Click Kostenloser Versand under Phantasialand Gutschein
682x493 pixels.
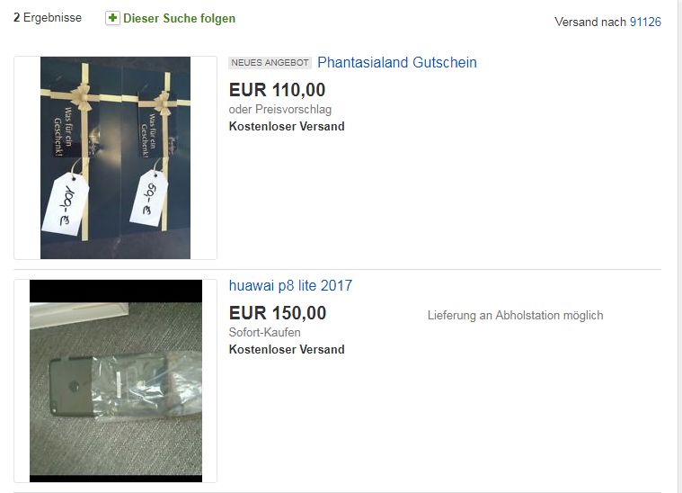[287, 126]
